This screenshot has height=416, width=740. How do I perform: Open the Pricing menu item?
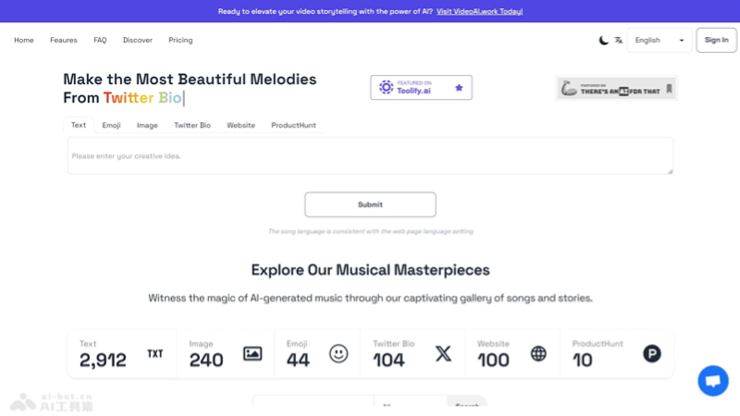180,41
